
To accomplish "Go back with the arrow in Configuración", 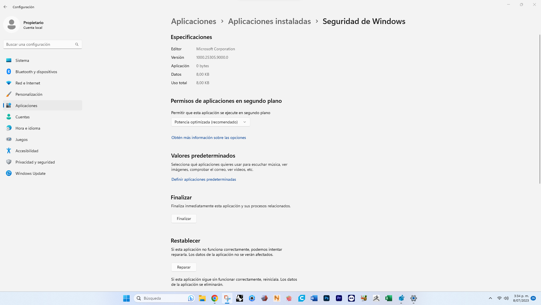I will (5, 7).
